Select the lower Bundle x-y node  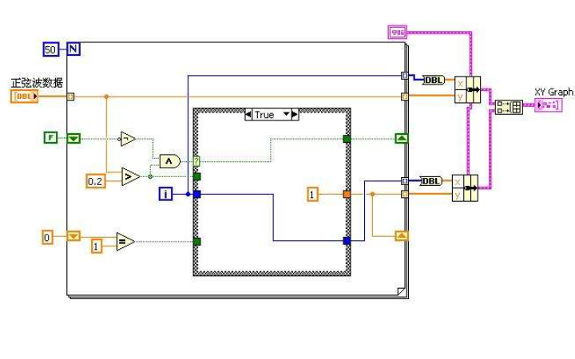click(466, 187)
